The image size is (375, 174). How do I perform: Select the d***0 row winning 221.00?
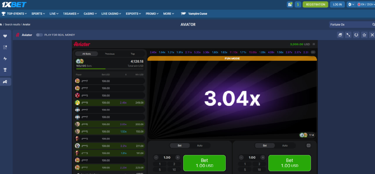110,146
